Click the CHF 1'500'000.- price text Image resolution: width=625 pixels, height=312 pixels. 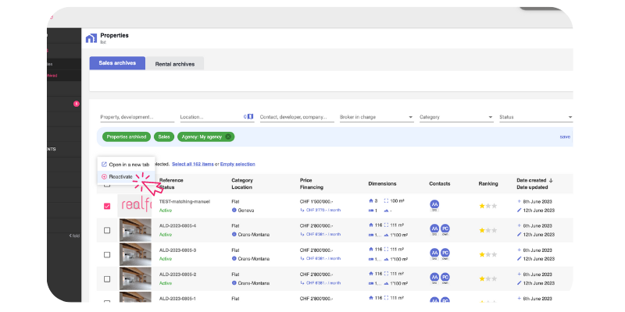coord(316,201)
